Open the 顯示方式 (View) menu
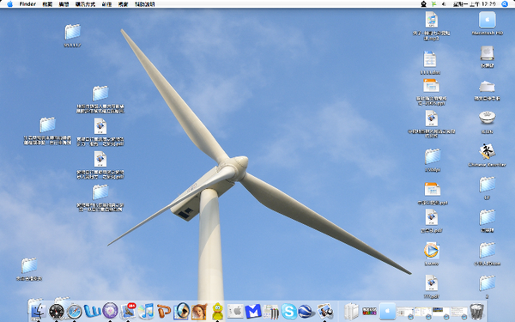This screenshot has height=322, width=515. (85, 4)
